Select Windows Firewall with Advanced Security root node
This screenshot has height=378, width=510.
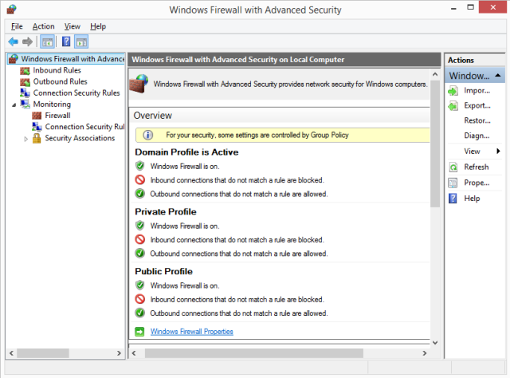73,59
